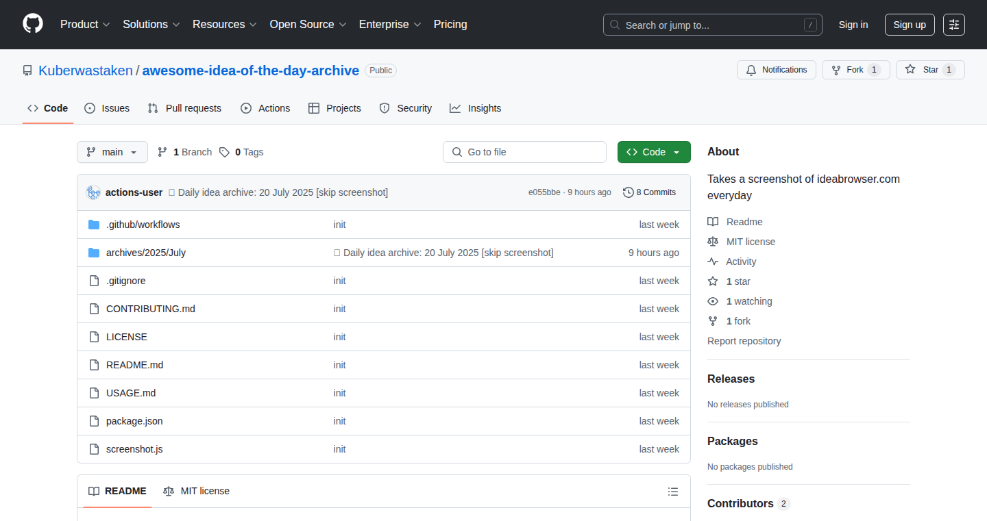Screen dimensions: 987x521
Task: Select the README tab in file viewer
Action: pyautogui.click(x=117, y=492)
